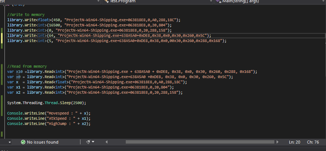Viewport: 326px width, 151px height.
Task: Click the //Read from memory comment
Action: coord(27,67)
